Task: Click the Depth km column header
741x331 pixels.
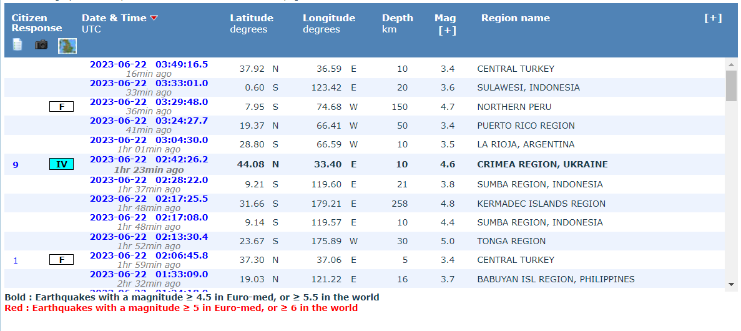Action: coord(398,24)
